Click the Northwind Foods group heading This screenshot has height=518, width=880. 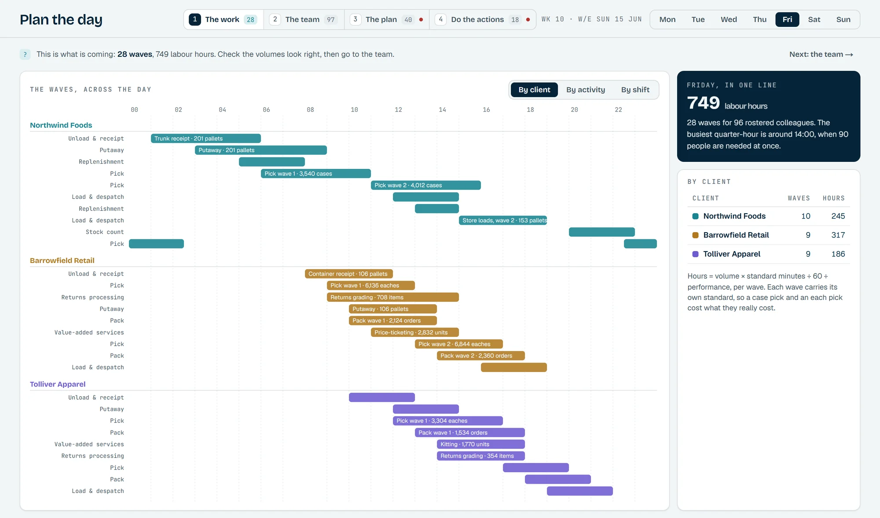(x=61, y=125)
